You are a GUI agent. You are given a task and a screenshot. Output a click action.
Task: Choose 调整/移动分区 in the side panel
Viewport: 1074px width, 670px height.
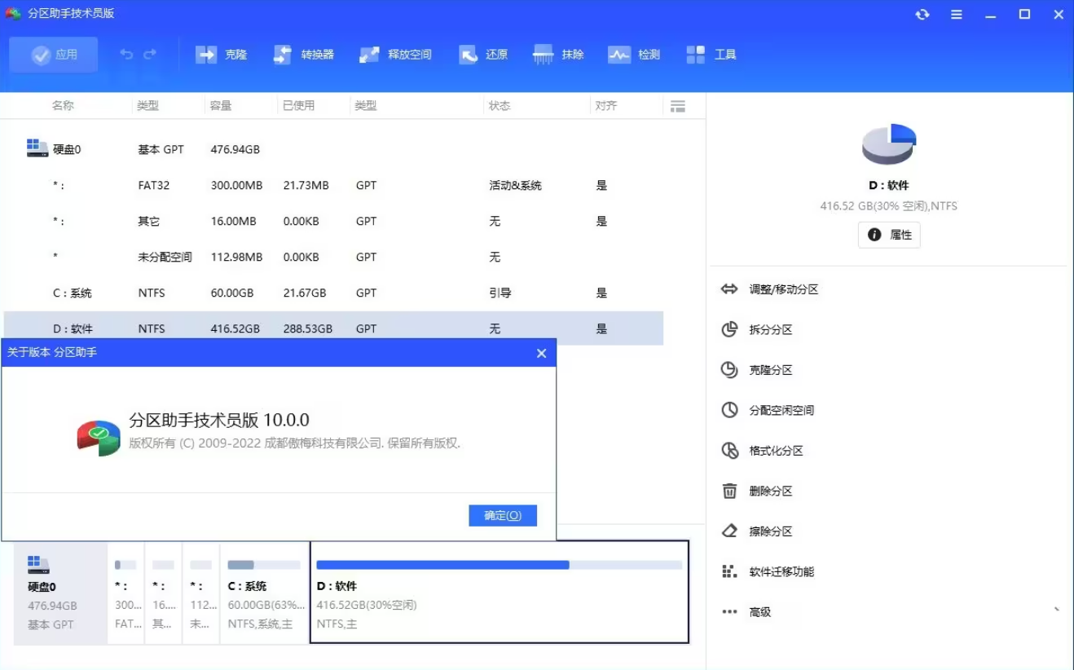(770, 289)
